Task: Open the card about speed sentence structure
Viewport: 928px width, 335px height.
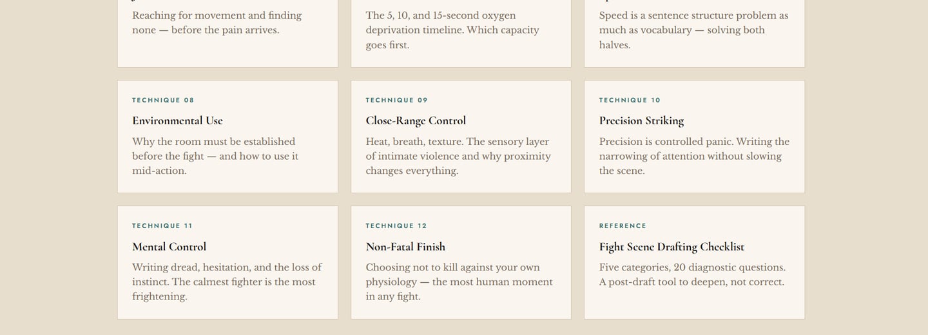Action: [694, 33]
